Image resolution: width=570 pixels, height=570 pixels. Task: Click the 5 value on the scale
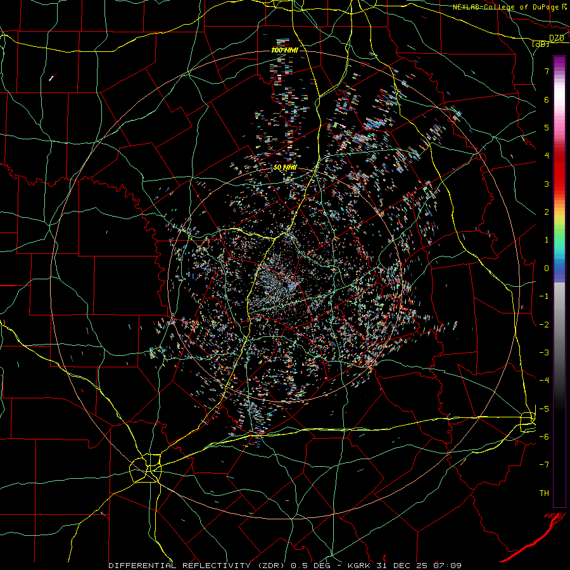pos(547,127)
